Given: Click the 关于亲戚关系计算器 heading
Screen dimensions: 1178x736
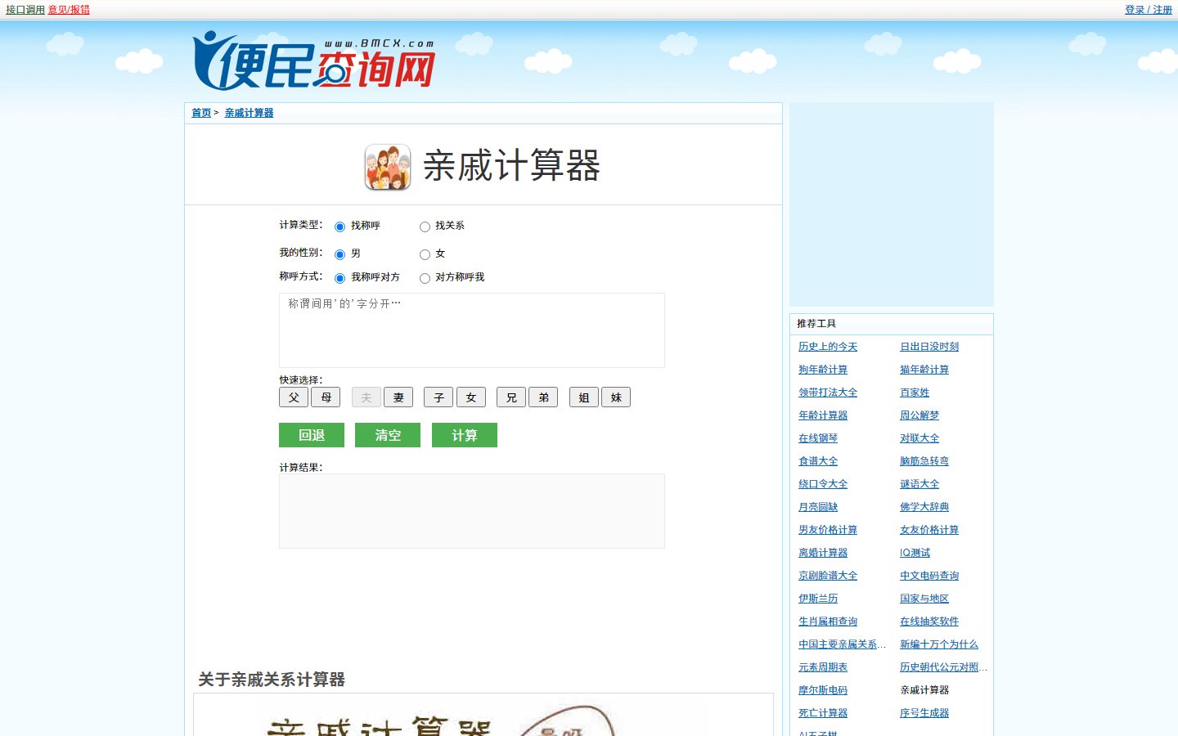Looking at the screenshot, I should [272, 680].
